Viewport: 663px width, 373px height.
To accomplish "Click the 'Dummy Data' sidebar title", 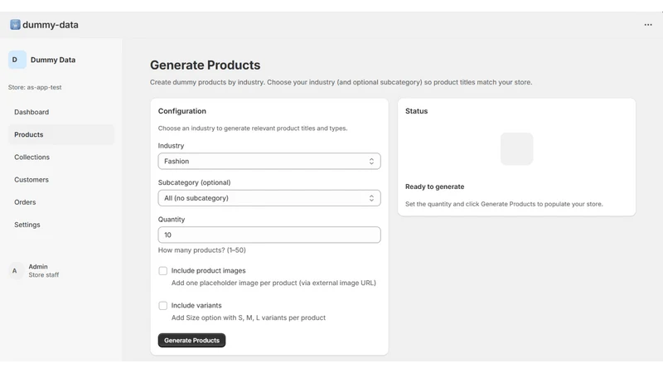I will coord(53,60).
